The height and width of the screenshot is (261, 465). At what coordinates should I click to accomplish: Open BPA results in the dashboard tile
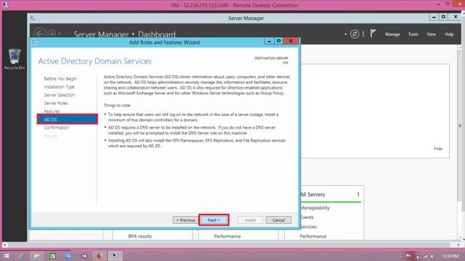[140, 237]
